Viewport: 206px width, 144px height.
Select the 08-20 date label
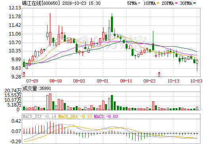pos(79,81)
